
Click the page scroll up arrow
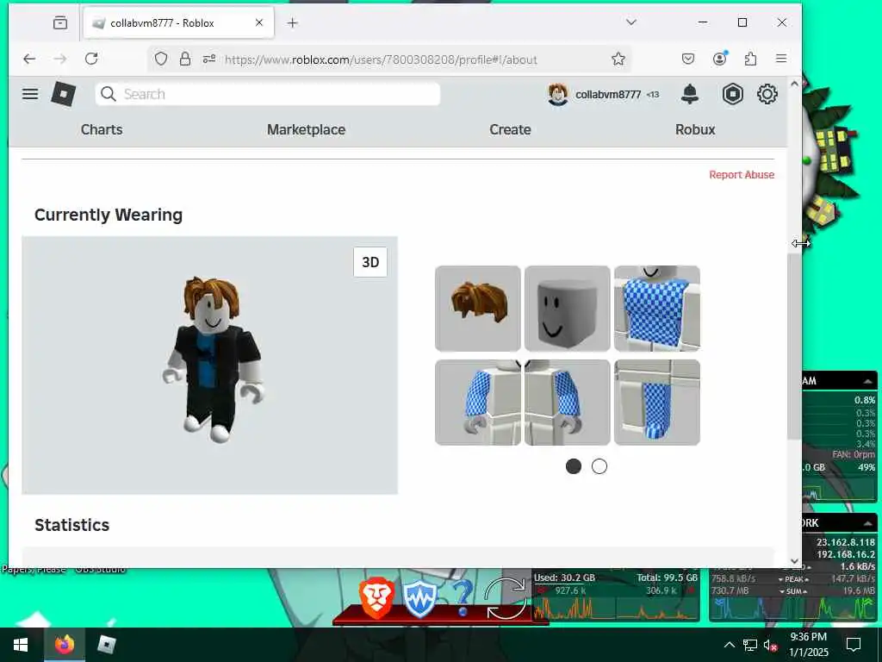point(794,84)
